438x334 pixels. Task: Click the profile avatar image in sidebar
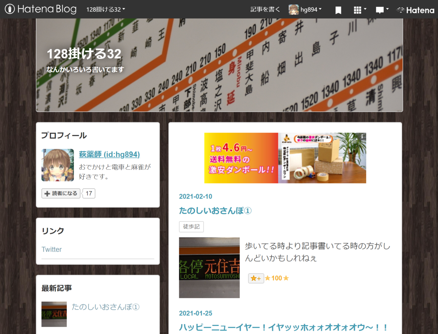58,165
